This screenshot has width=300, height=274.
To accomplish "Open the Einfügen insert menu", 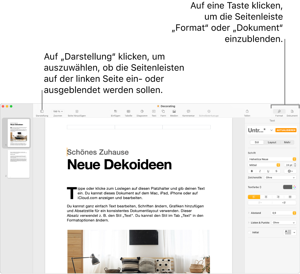I will [x=116, y=111].
